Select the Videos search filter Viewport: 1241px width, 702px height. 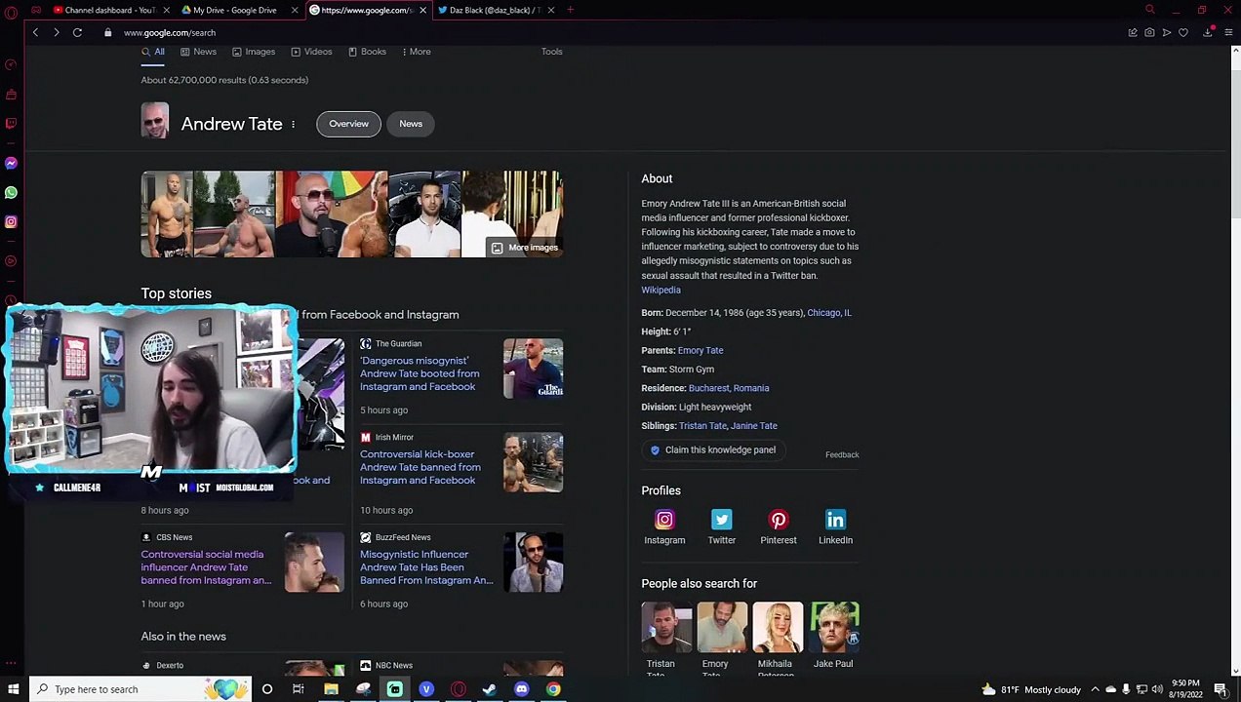pos(311,52)
